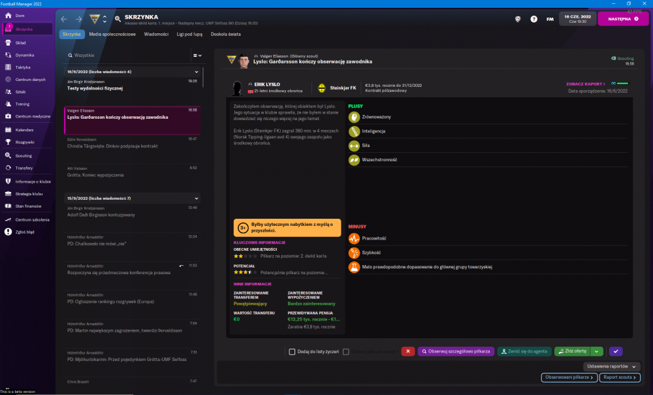Open the FM menu icon
This screenshot has height=395, width=653.
[550, 19]
